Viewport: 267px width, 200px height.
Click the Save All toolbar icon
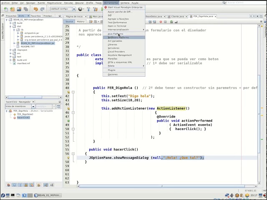click(x=26, y=9)
